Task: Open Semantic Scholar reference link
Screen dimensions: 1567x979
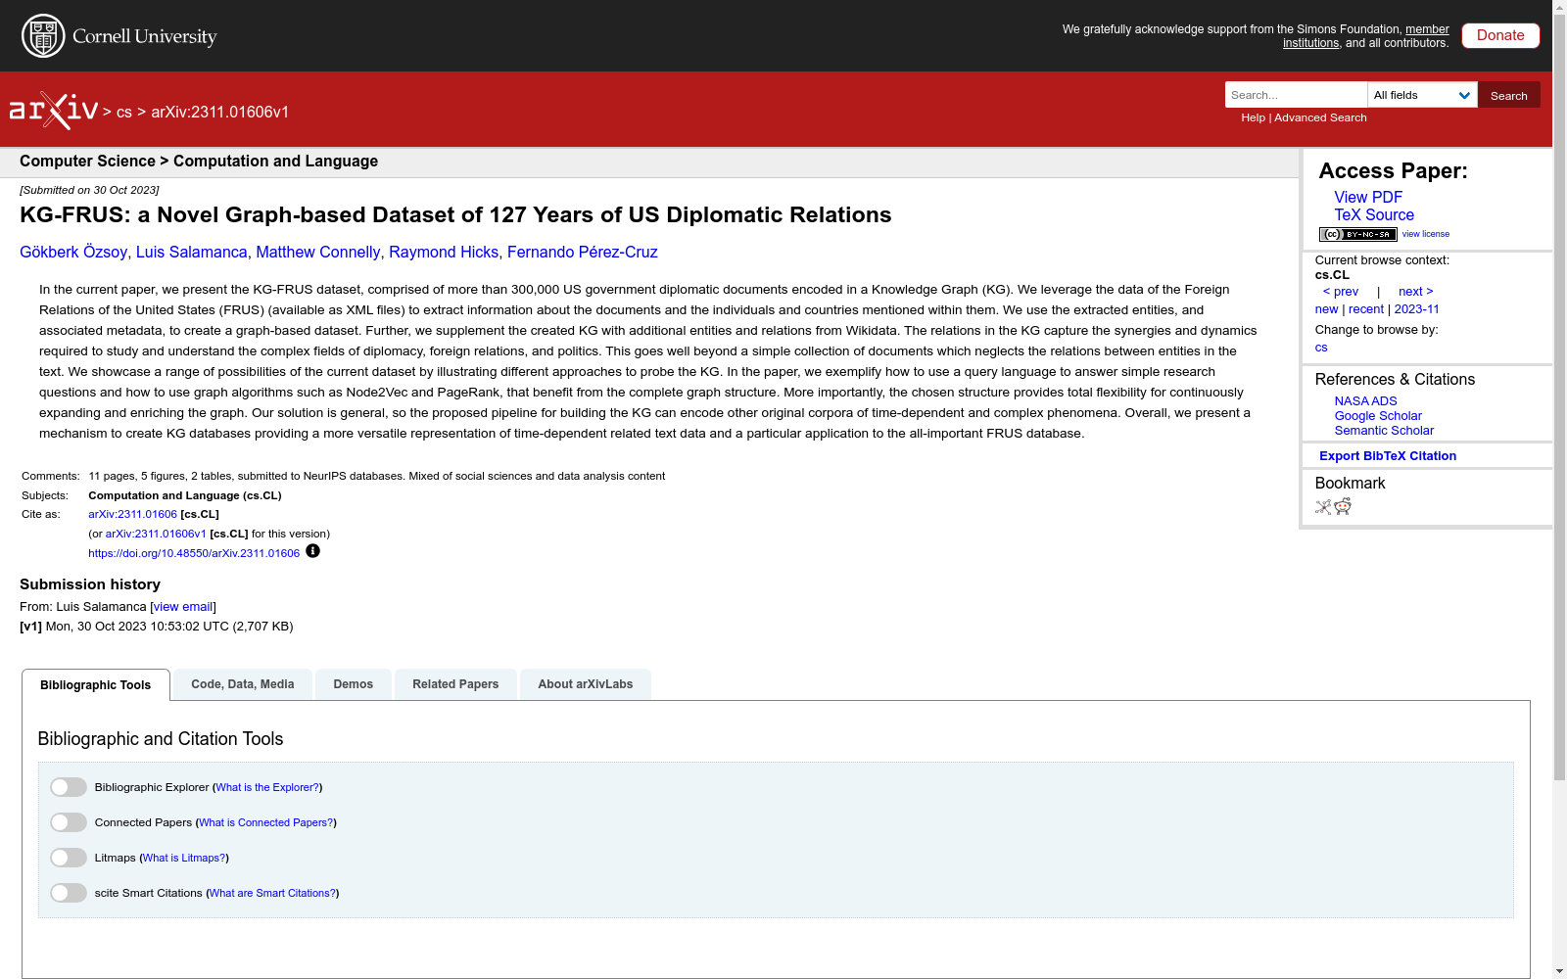Action: [x=1384, y=431]
